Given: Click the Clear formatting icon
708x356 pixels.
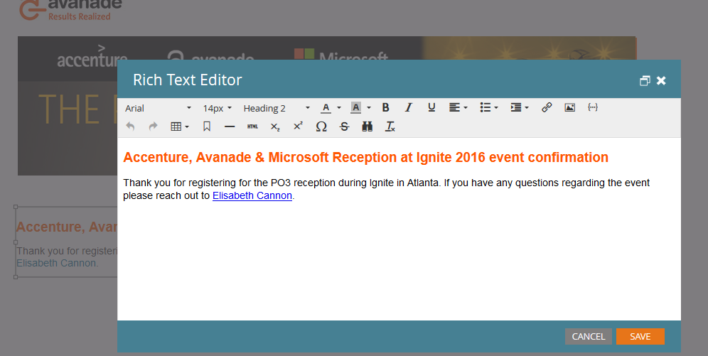Looking at the screenshot, I should (390, 126).
